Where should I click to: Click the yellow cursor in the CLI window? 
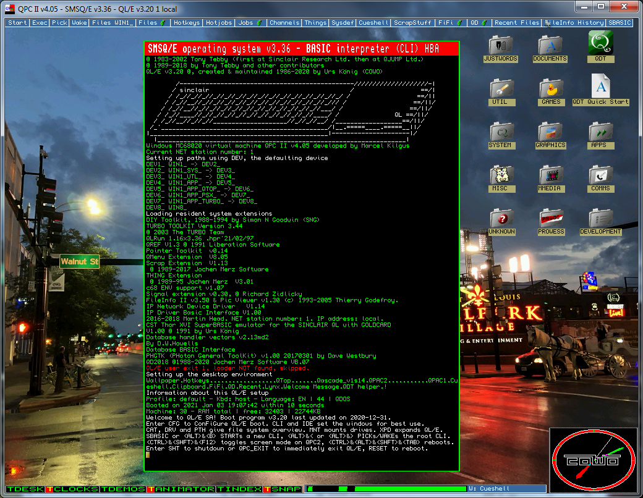tap(148, 455)
